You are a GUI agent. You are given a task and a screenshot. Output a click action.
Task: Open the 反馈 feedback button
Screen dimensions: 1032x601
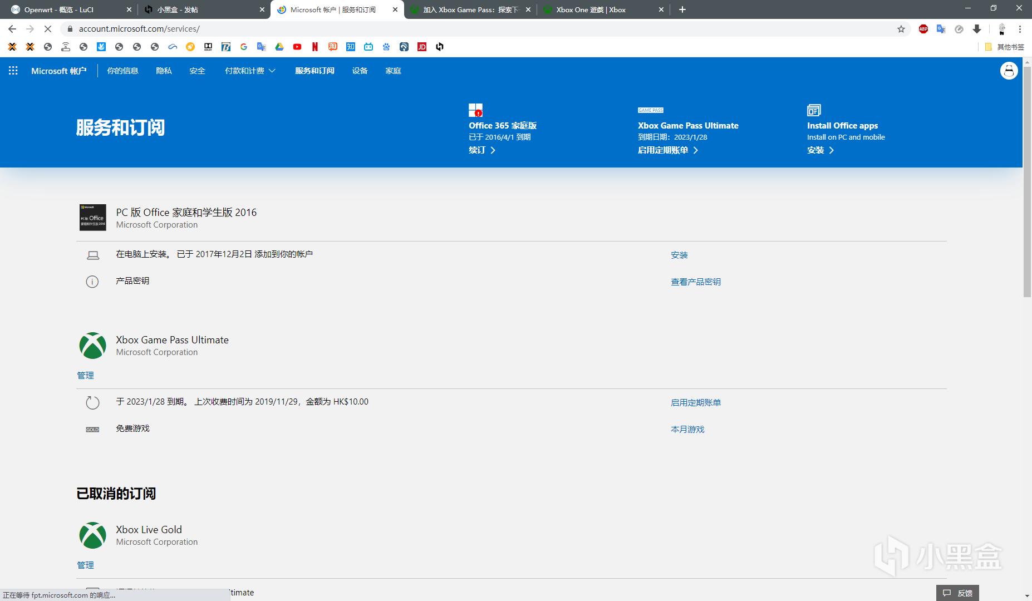[957, 593]
